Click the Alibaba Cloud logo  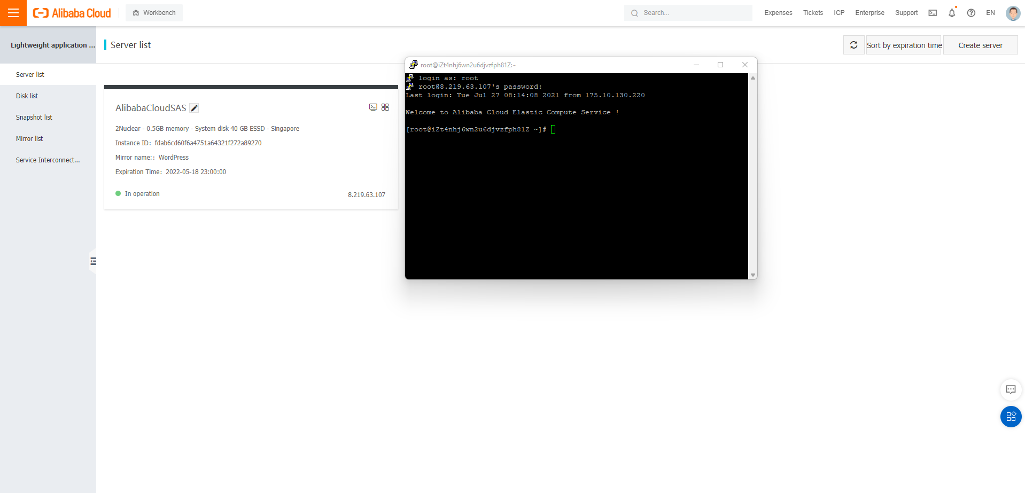tap(72, 13)
